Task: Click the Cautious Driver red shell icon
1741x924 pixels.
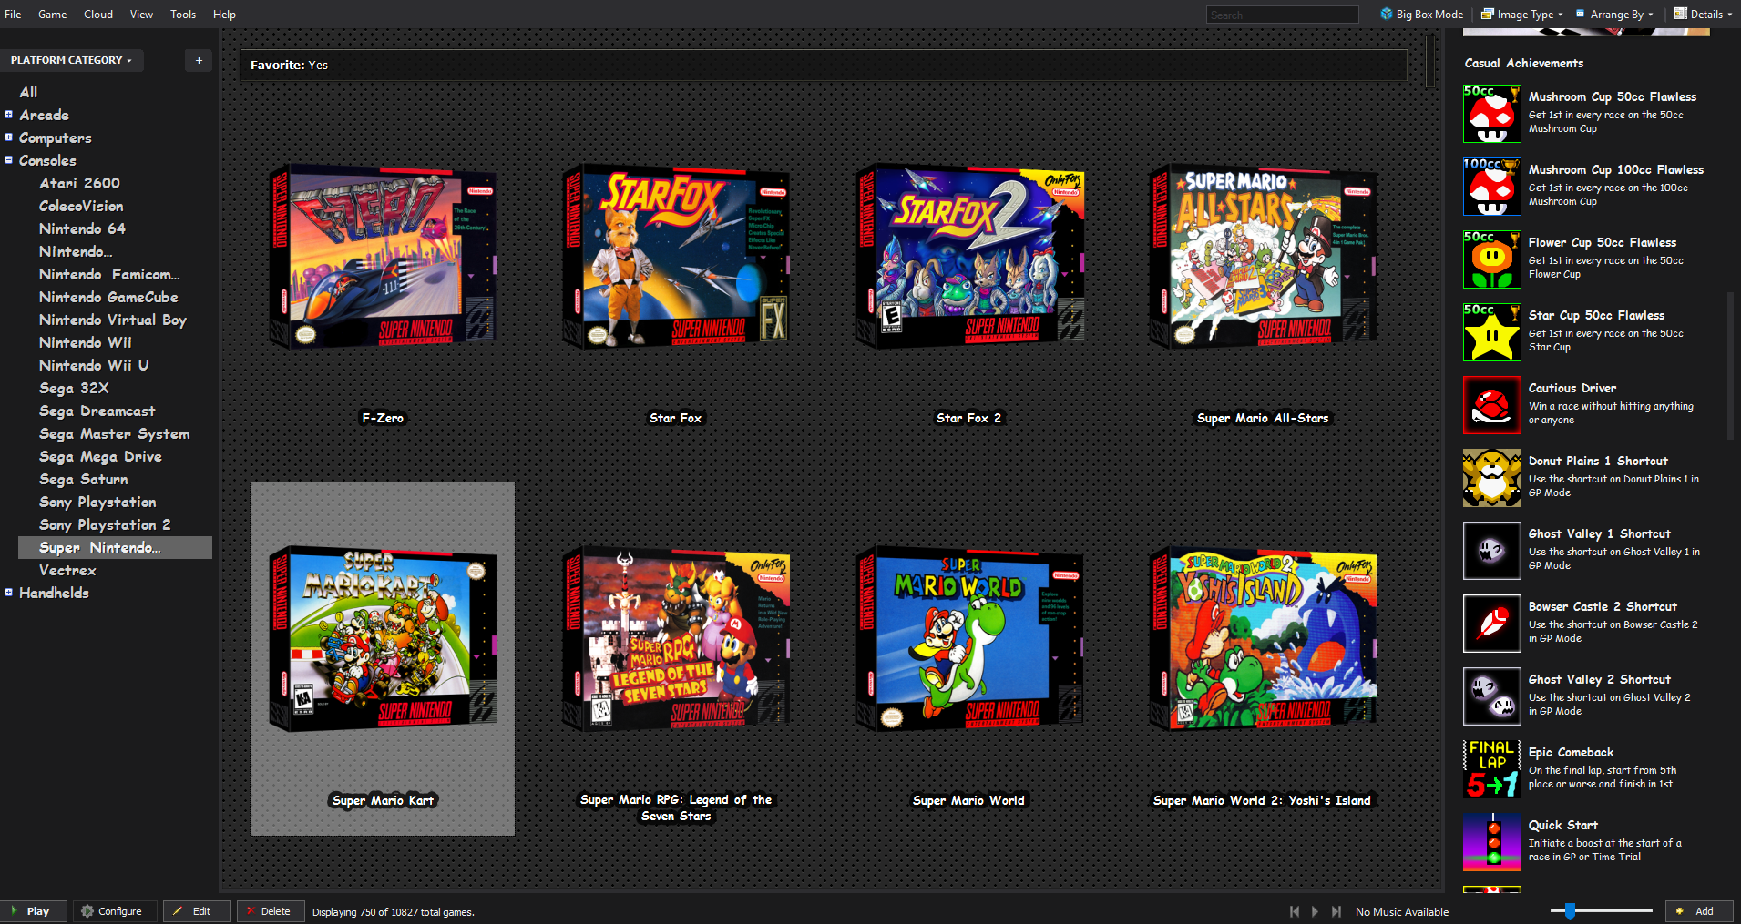Action: pyautogui.click(x=1491, y=405)
